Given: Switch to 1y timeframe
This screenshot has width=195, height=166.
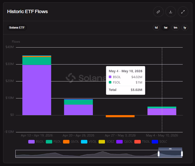Looking at the screenshot, I should (x=185, y=27).
